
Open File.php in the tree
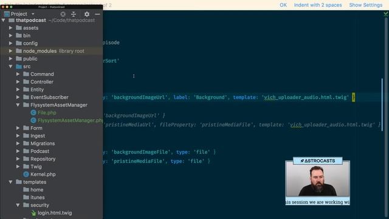coord(47,113)
